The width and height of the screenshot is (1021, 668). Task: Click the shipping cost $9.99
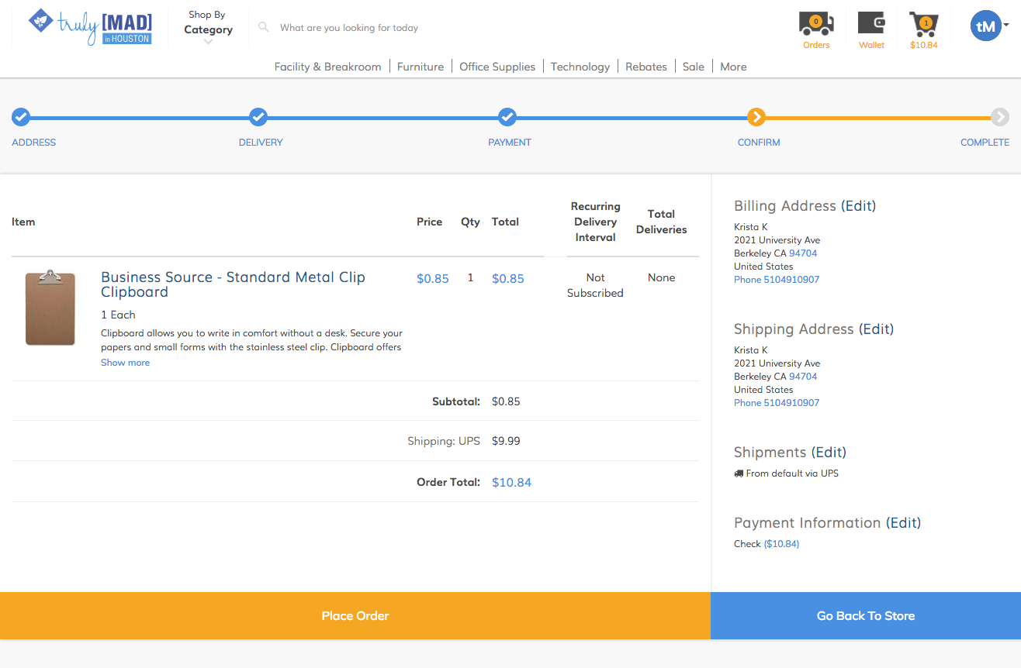[506, 441]
